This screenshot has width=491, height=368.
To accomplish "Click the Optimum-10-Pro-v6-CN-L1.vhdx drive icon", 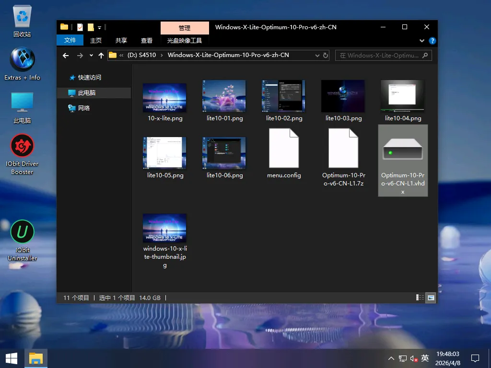I will (403, 149).
